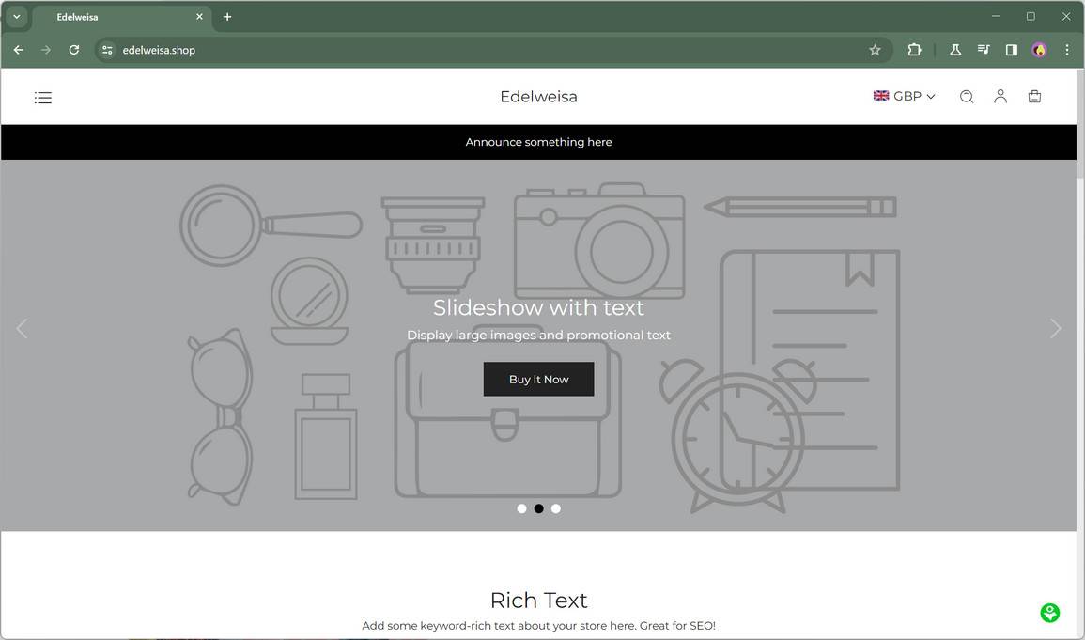This screenshot has height=640, width=1085.
Task: Open the tab search dropdown
Action: coord(17,17)
